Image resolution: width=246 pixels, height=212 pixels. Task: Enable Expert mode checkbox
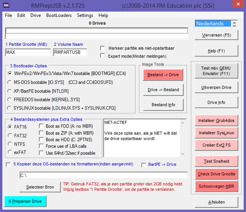102,56
